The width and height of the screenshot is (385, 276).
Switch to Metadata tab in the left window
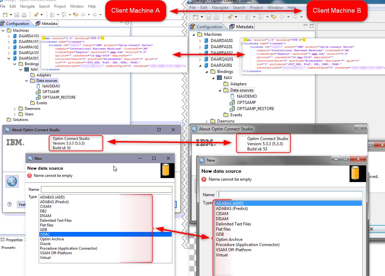point(46,23)
